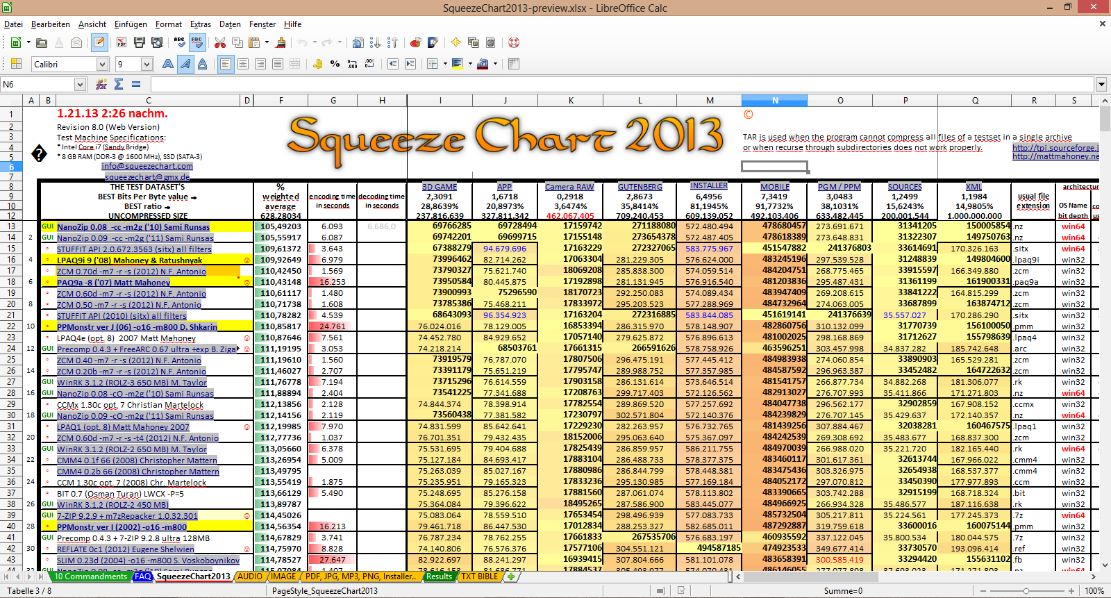This screenshot has height=598, width=1111.
Task: Toggle grid lines for current sheet
Action: tap(514, 64)
